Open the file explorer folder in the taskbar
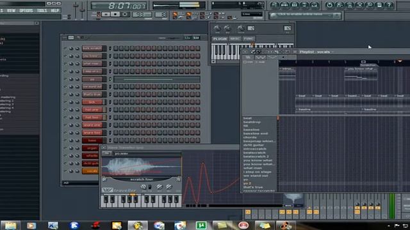410x230 pixels. point(10,226)
